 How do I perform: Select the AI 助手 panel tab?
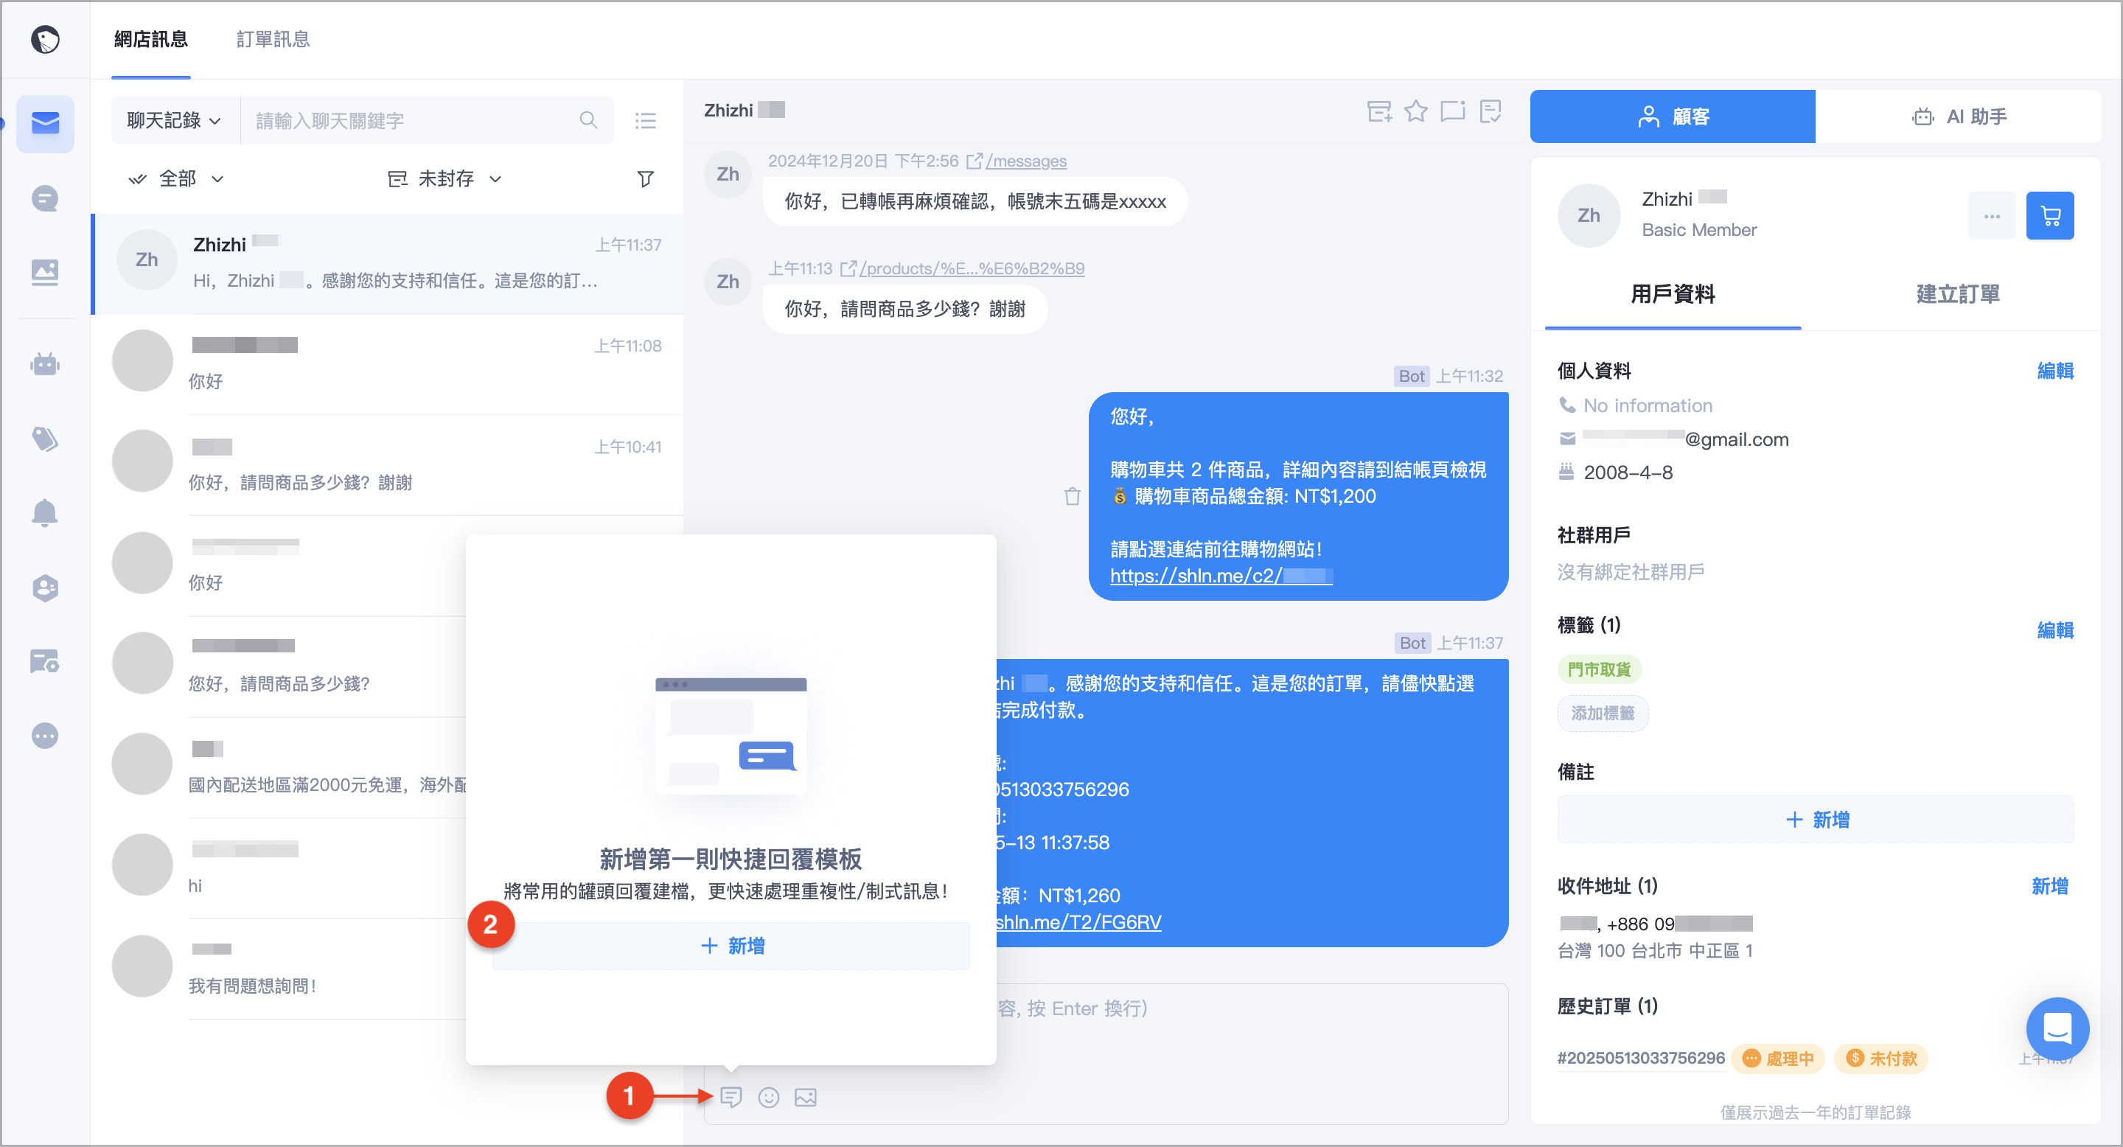coord(1958,116)
